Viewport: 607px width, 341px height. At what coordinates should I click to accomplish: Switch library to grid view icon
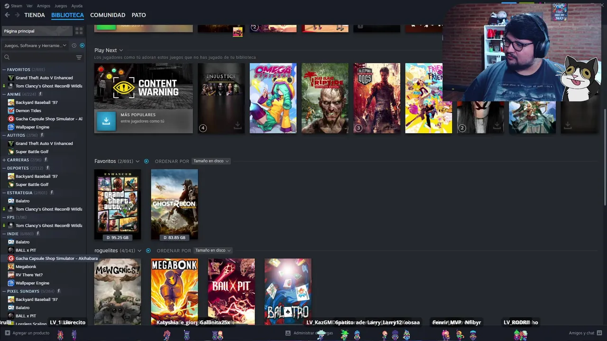[79, 31]
